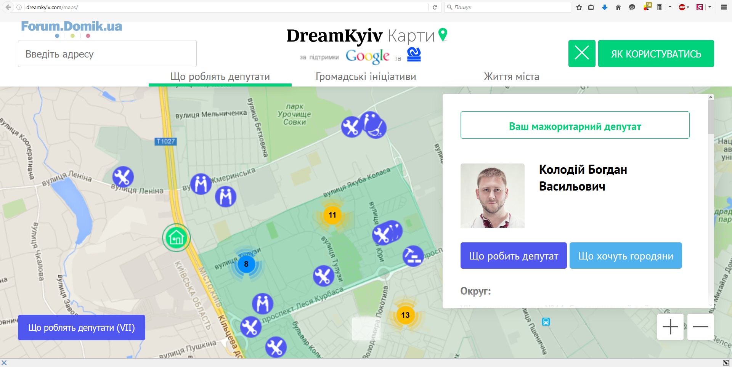Click the blue bus stop icon on map
The width and height of the screenshot is (732, 367).
tap(546, 322)
